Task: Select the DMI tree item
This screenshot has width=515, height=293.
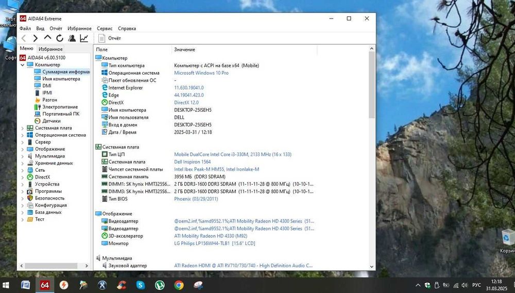Action: [x=43, y=85]
